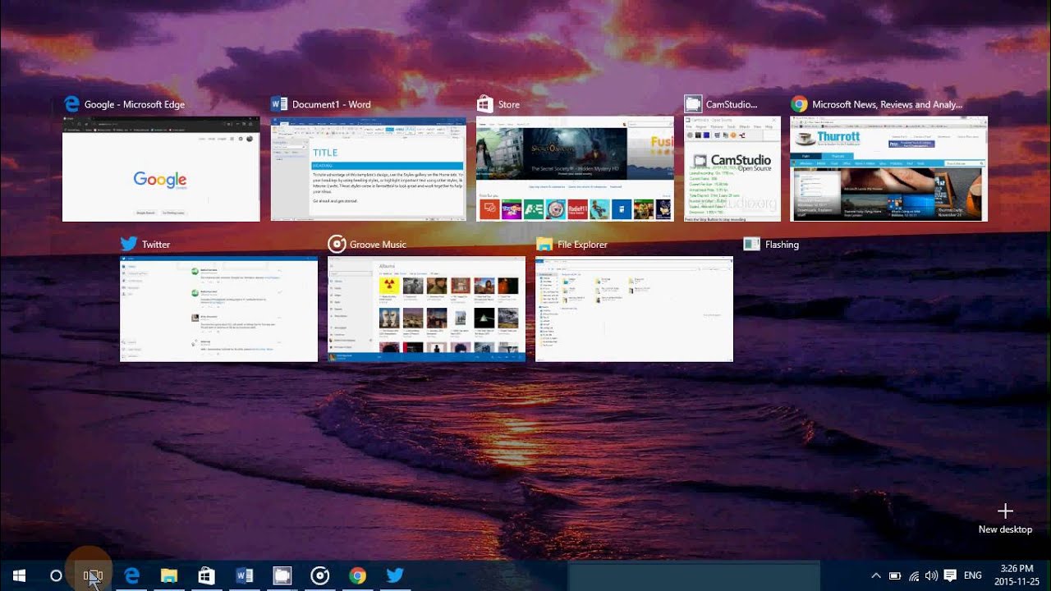Open Twitter from the taskbar

tap(395, 575)
